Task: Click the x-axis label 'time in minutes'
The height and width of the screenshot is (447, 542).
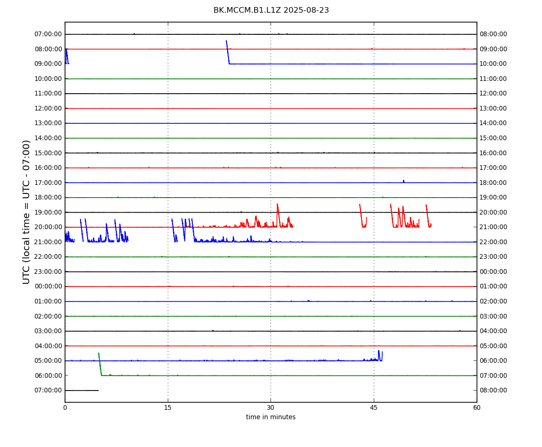Action: (x=271, y=417)
